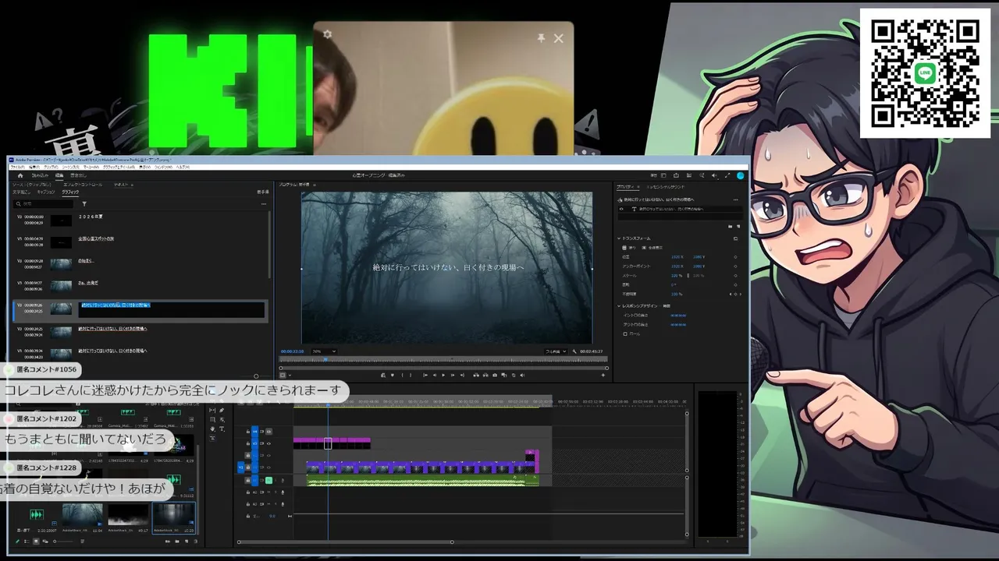Click the new layer icon in Properties panel
Viewport: 999px width, 561px height.
point(738,226)
